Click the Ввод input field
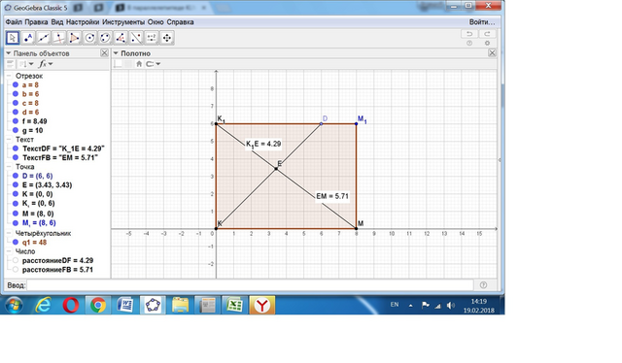Image resolution: width=622 pixels, height=363 pixels. click(x=250, y=285)
